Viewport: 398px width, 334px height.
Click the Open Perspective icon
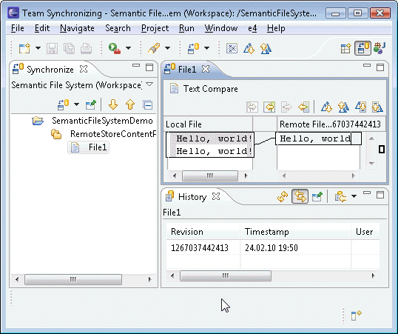tap(346, 48)
